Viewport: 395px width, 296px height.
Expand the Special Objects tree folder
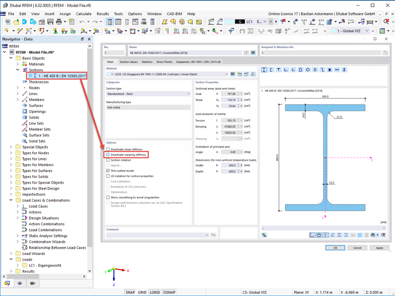11,147
